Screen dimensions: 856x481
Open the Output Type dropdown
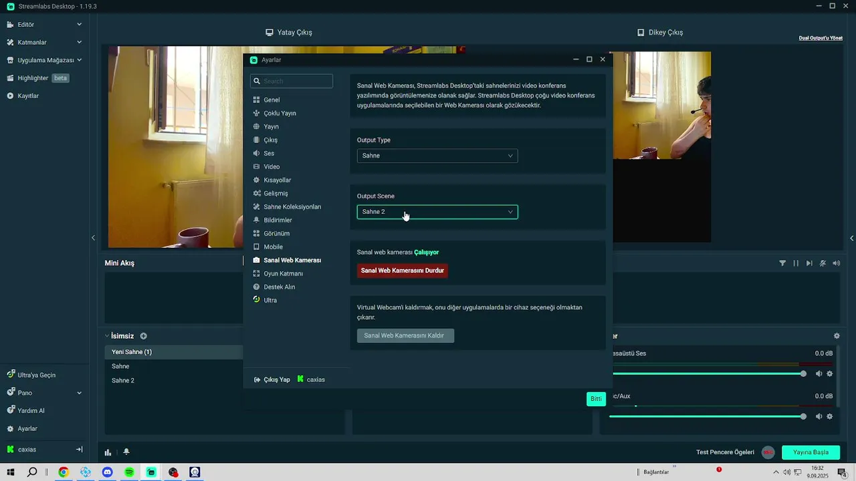click(437, 156)
